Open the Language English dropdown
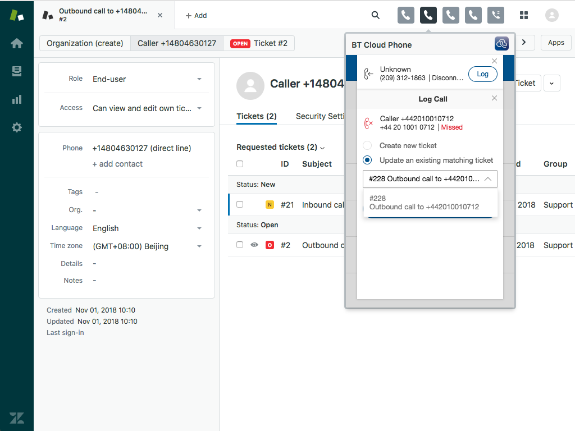 [147, 228]
